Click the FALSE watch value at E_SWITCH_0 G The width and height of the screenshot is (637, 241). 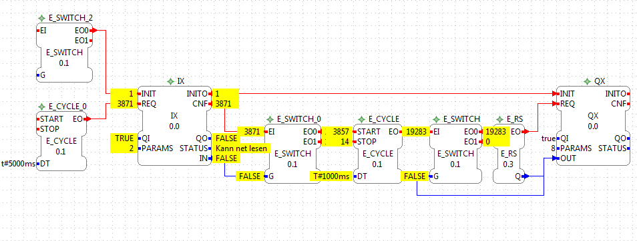point(250,176)
